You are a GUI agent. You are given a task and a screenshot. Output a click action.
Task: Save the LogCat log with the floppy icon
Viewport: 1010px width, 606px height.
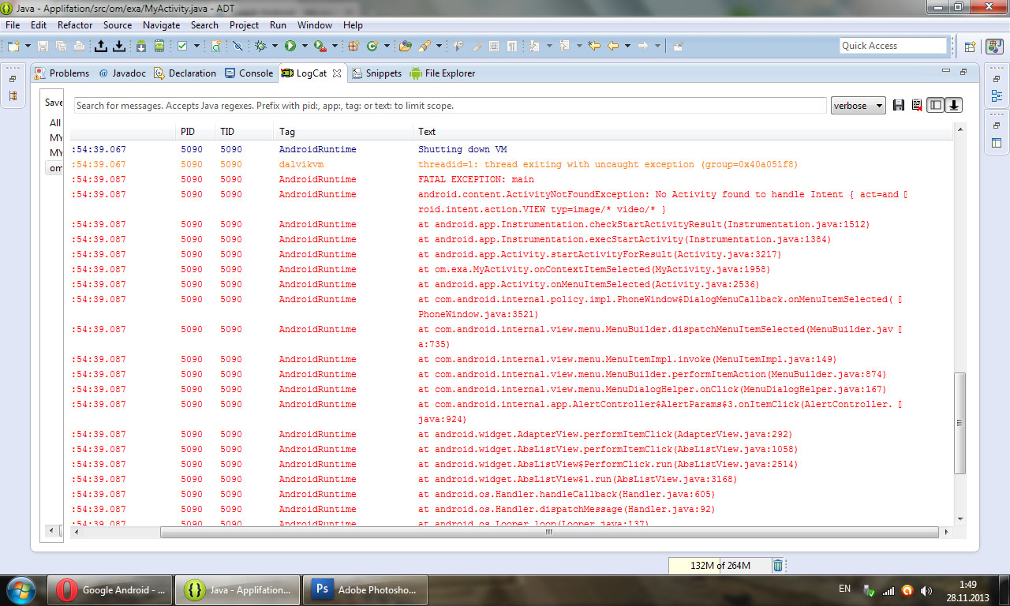899,105
